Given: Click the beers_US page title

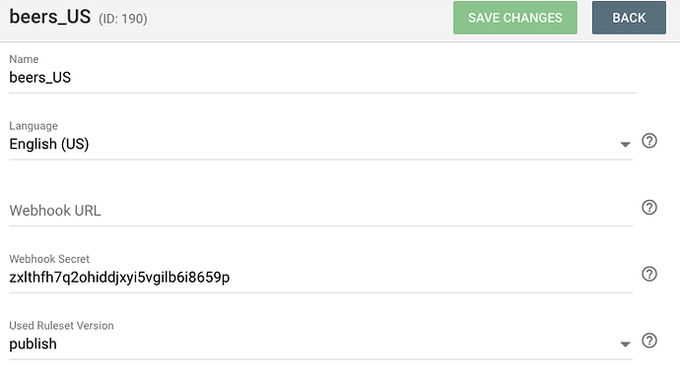Looking at the screenshot, I should (50, 17).
